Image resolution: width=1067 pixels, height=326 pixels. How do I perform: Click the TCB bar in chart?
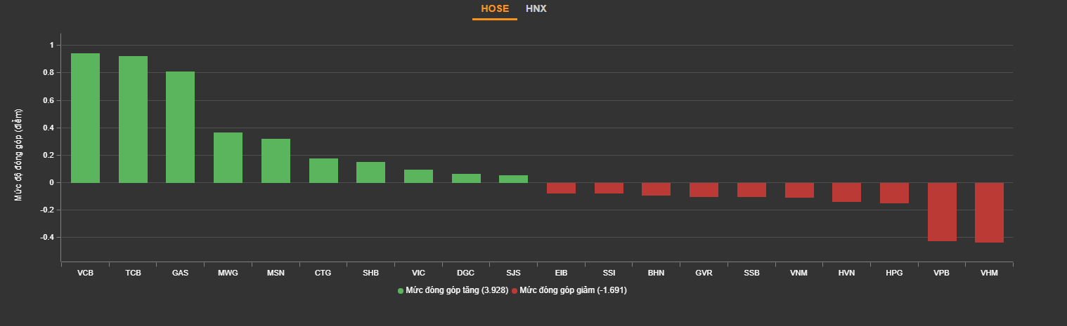pos(133,119)
